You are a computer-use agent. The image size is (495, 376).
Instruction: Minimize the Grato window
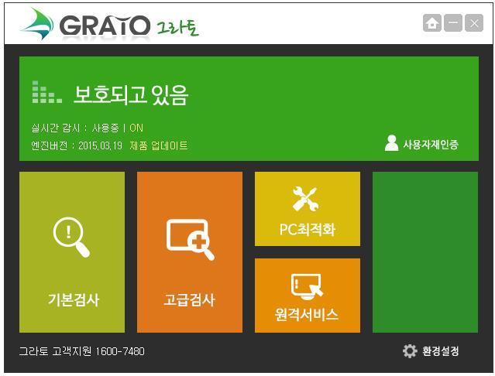click(x=453, y=23)
